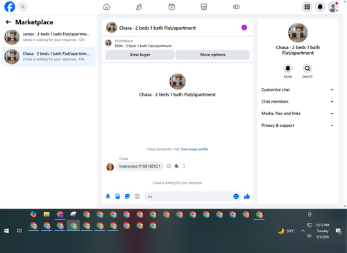Open James 2 beds 1 bath conversation
This screenshot has width=347, height=253.
pyautogui.click(x=49, y=37)
